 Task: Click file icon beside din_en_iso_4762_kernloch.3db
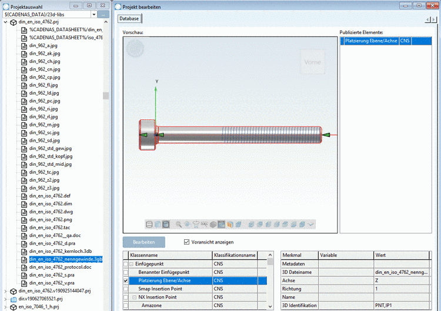pyautogui.click(x=24, y=252)
